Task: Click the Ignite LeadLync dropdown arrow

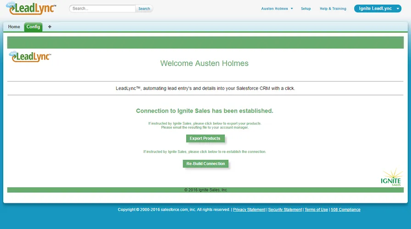Action: [x=398, y=9]
